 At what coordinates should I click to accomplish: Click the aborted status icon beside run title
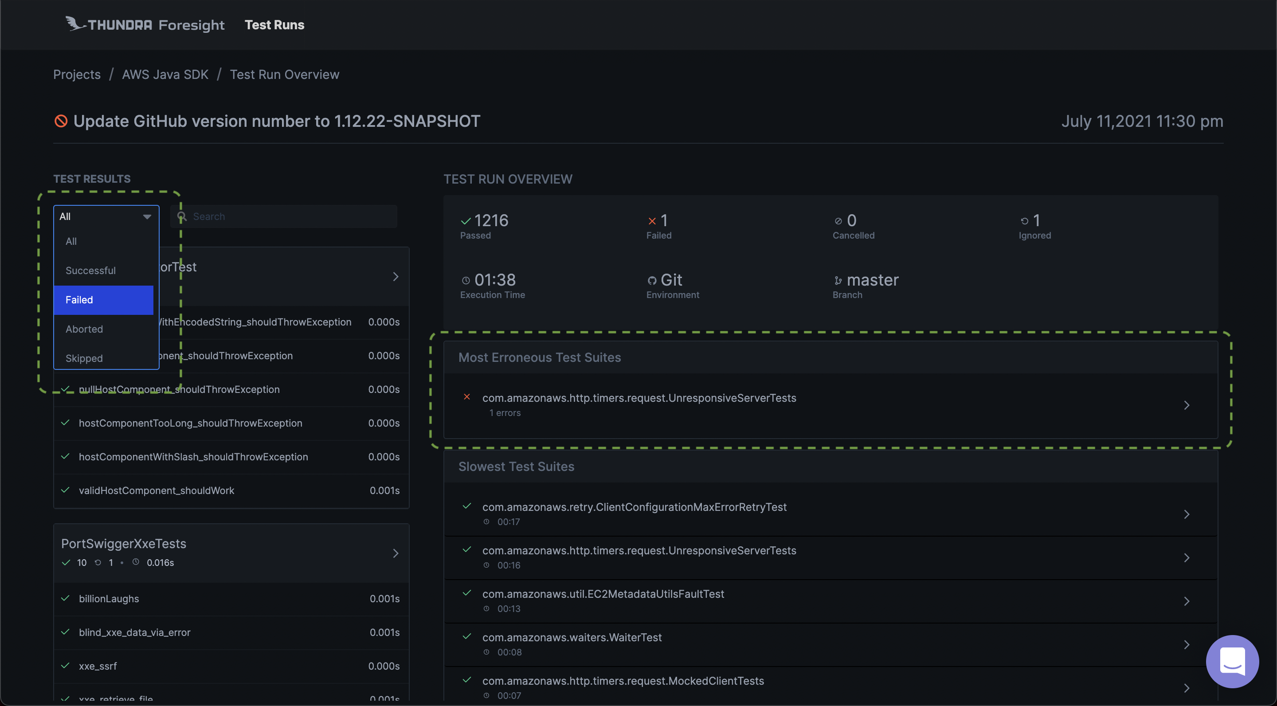coord(60,121)
